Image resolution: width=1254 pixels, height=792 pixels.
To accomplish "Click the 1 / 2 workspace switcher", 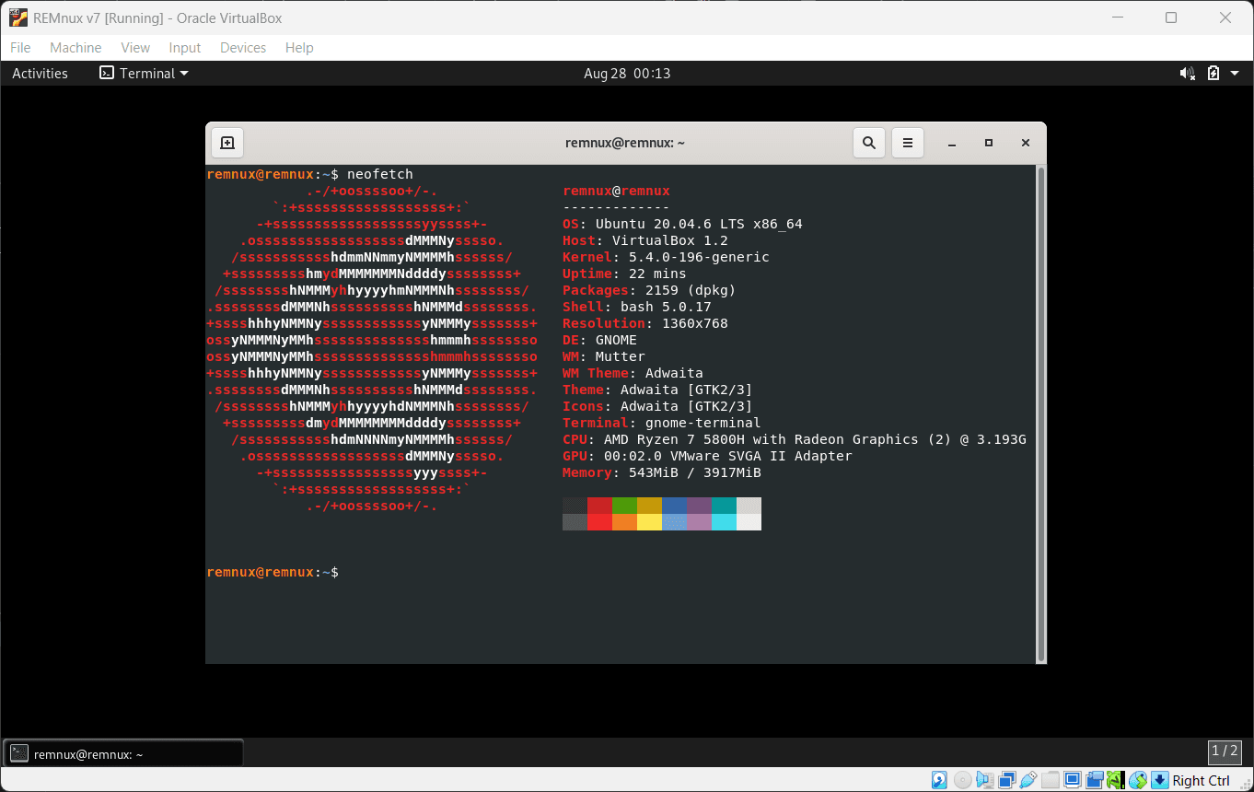I will tap(1225, 751).
